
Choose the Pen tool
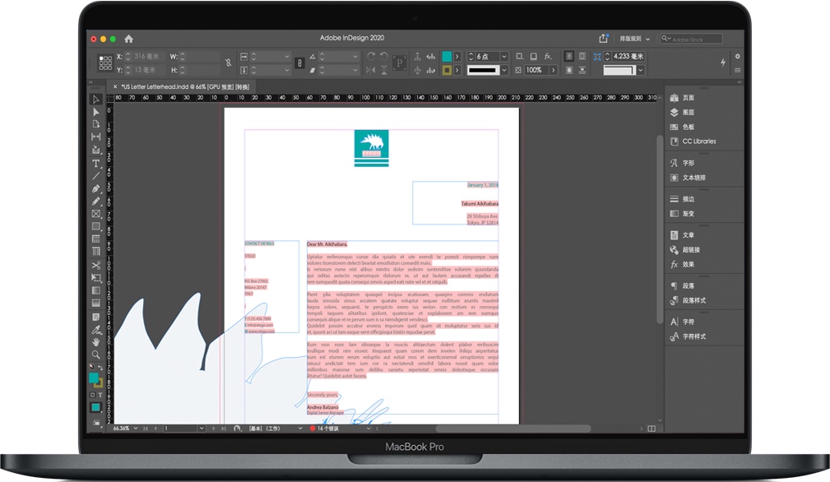[x=96, y=188]
